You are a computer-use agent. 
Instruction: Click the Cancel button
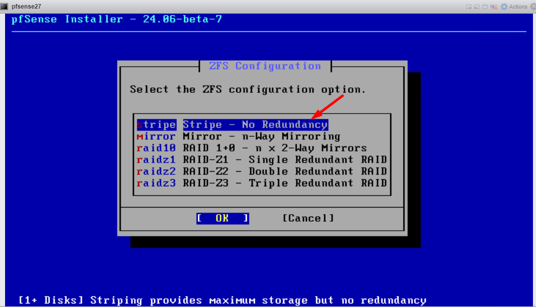click(308, 218)
